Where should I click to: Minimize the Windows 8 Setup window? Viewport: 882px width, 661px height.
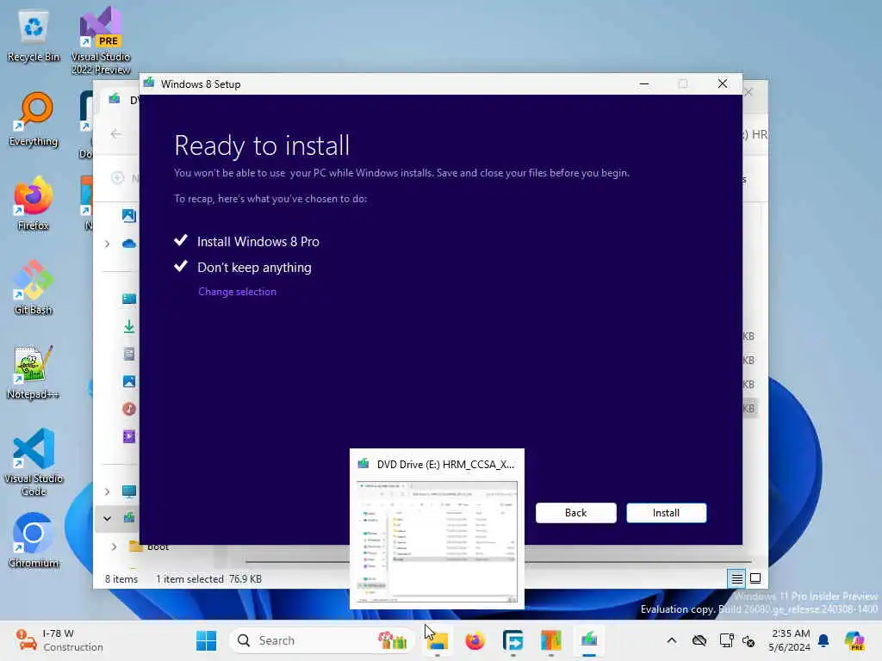644,83
